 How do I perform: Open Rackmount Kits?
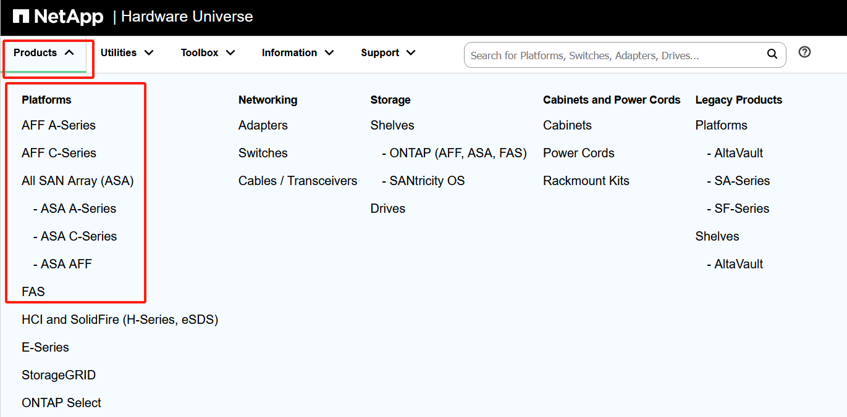click(586, 181)
